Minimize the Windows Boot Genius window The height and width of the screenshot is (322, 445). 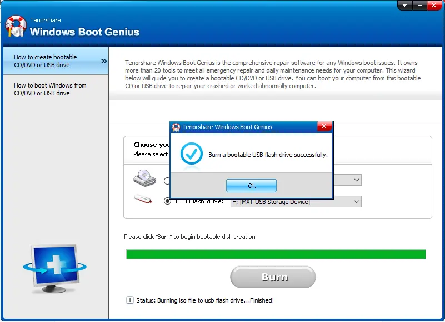tap(420, 5)
